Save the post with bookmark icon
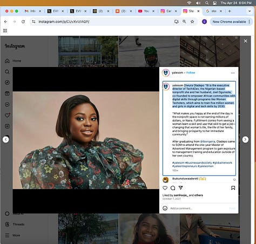Viewport: 256px width, 244px height. 233,188
